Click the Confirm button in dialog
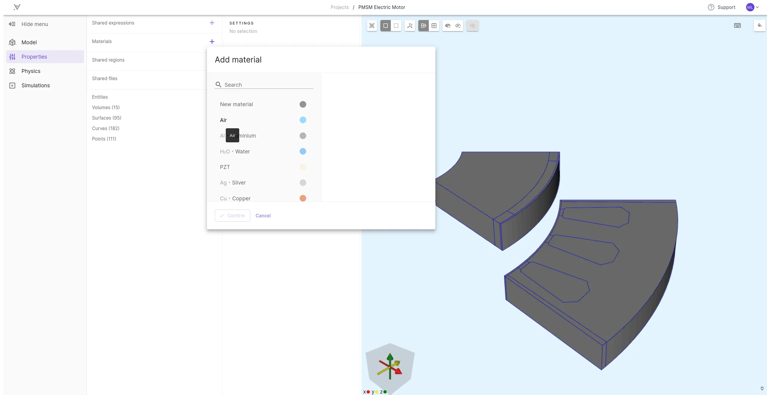The image size is (767, 395). click(232, 216)
